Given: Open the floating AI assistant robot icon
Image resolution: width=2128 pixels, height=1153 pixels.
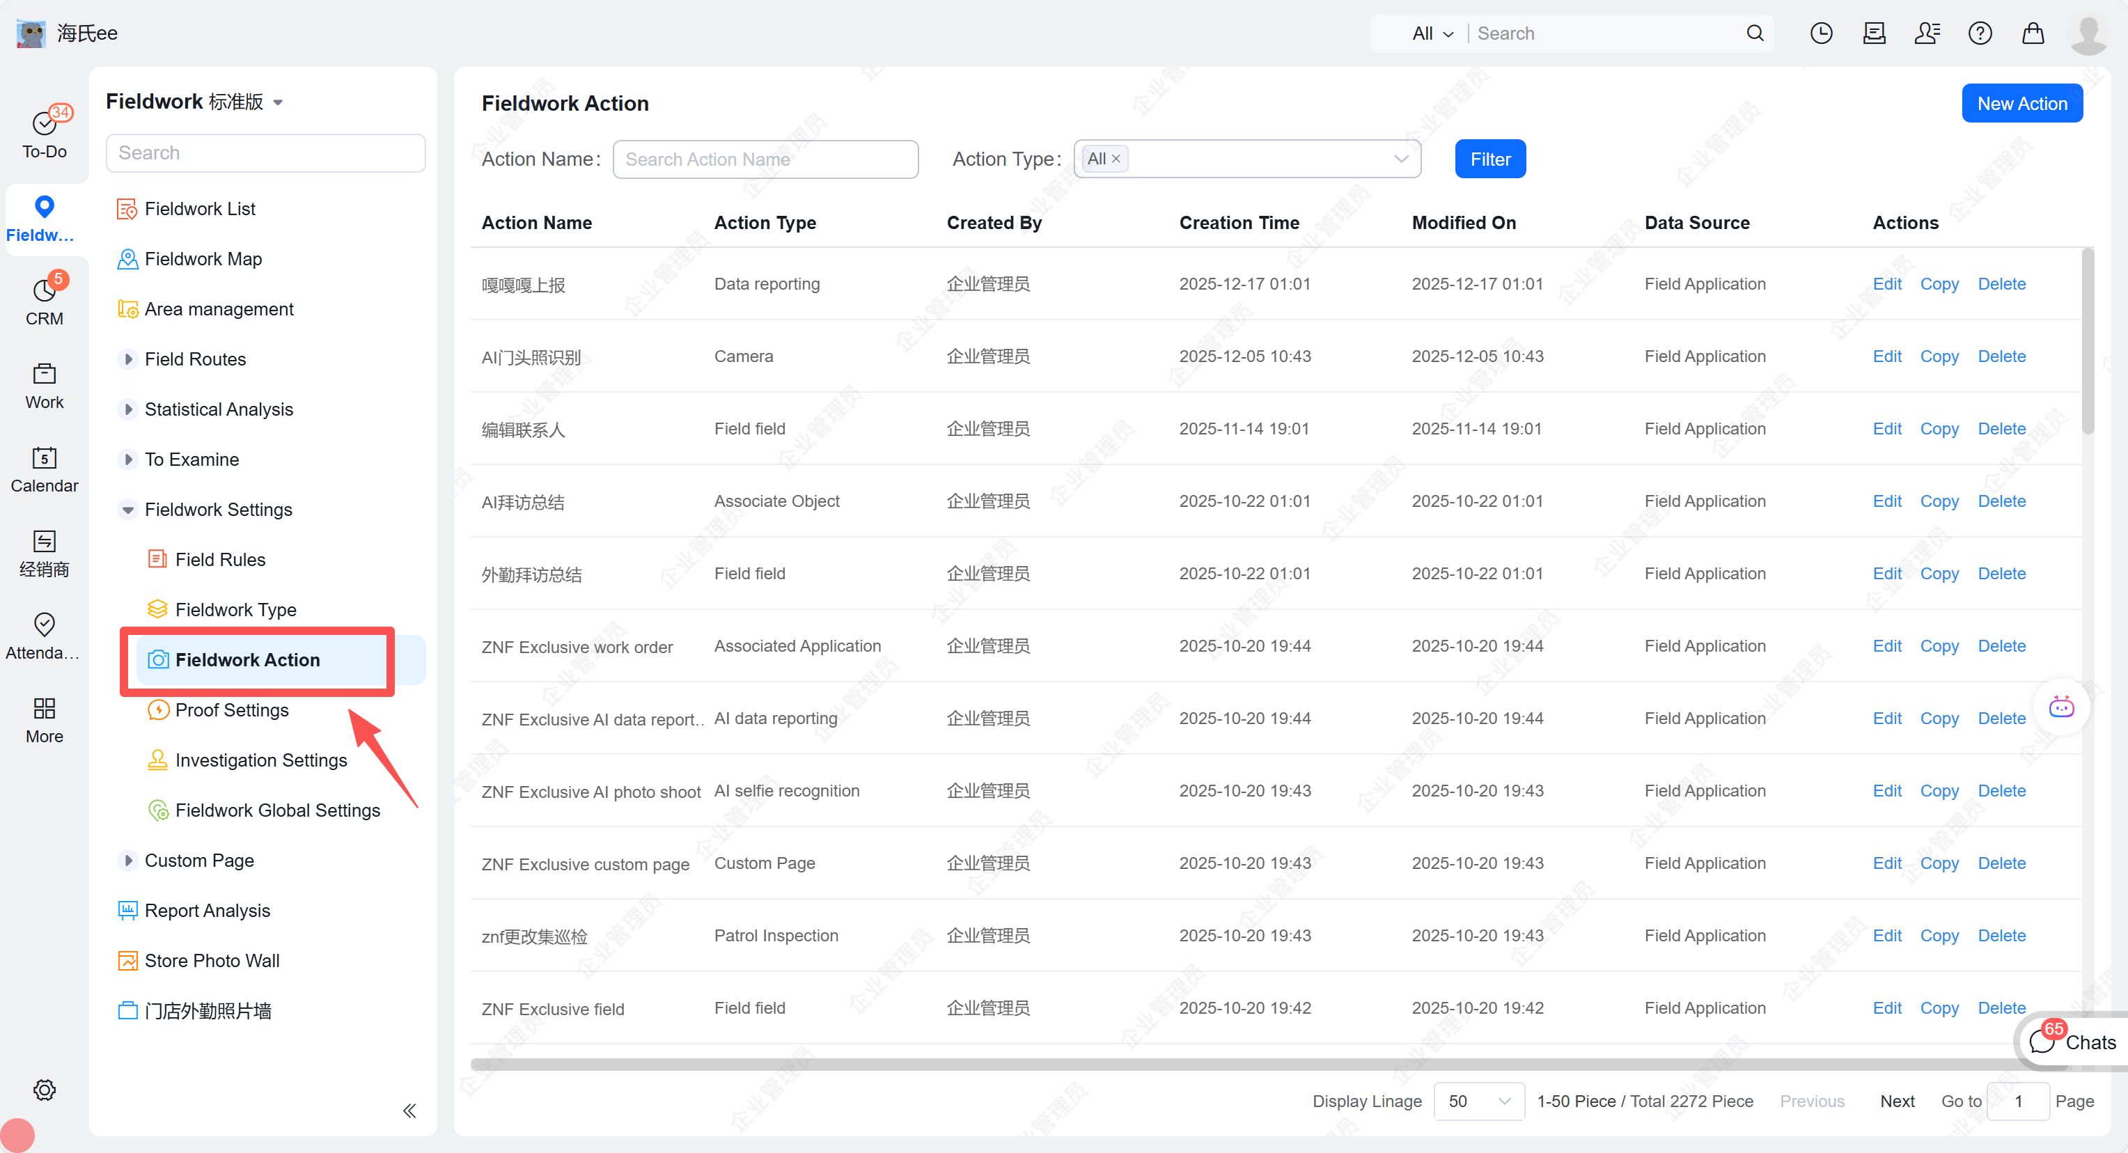Looking at the screenshot, I should point(2061,707).
